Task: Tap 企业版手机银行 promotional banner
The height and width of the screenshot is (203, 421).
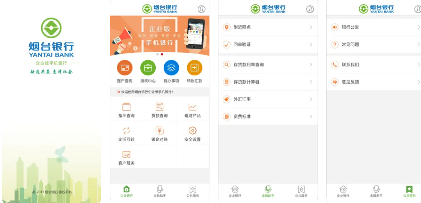Action: click(x=160, y=36)
